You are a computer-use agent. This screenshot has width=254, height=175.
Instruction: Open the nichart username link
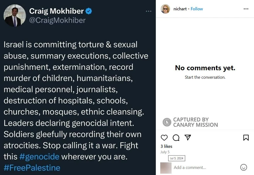pos(180,9)
